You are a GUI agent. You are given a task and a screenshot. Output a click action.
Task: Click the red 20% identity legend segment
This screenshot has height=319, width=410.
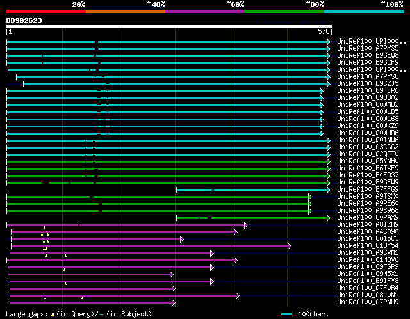[46, 12]
